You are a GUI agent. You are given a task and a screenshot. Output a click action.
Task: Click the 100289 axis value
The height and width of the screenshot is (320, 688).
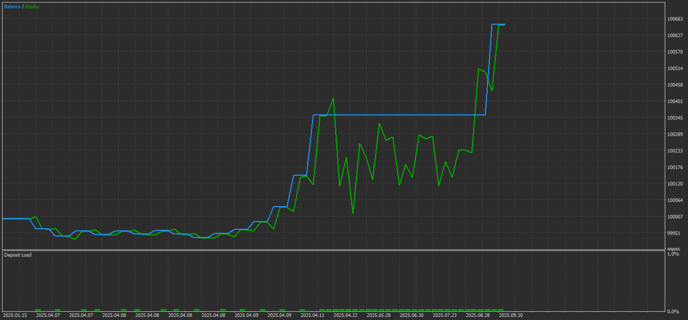675,134
